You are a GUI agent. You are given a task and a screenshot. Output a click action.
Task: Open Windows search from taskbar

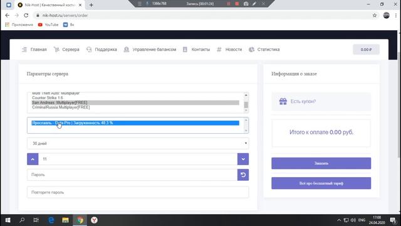click(x=22, y=220)
